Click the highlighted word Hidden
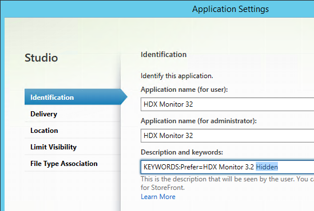314x211 pixels. [x=267, y=167]
